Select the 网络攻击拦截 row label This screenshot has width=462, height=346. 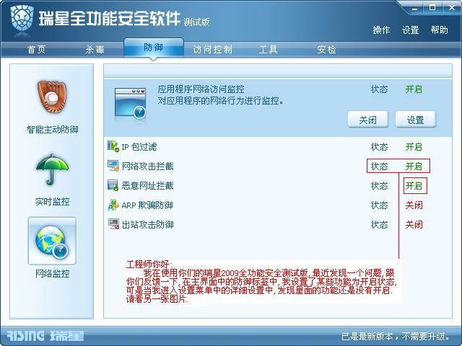tap(147, 167)
